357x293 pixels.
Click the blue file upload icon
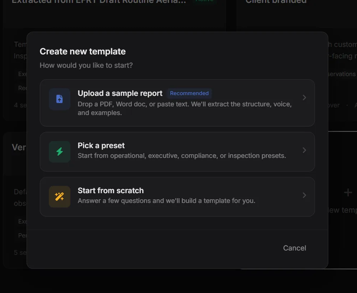[59, 99]
